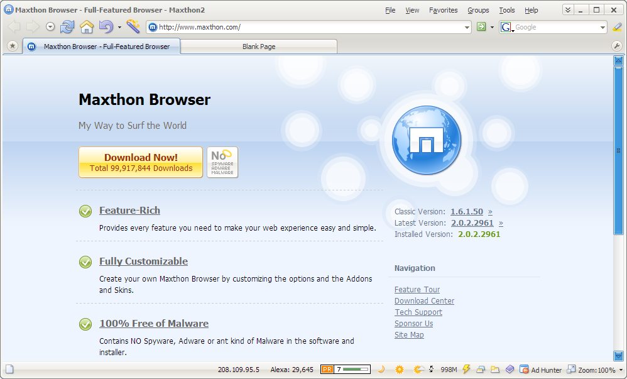
Task: Switch to the Blank Page tab
Action: click(x=258, y=46)
